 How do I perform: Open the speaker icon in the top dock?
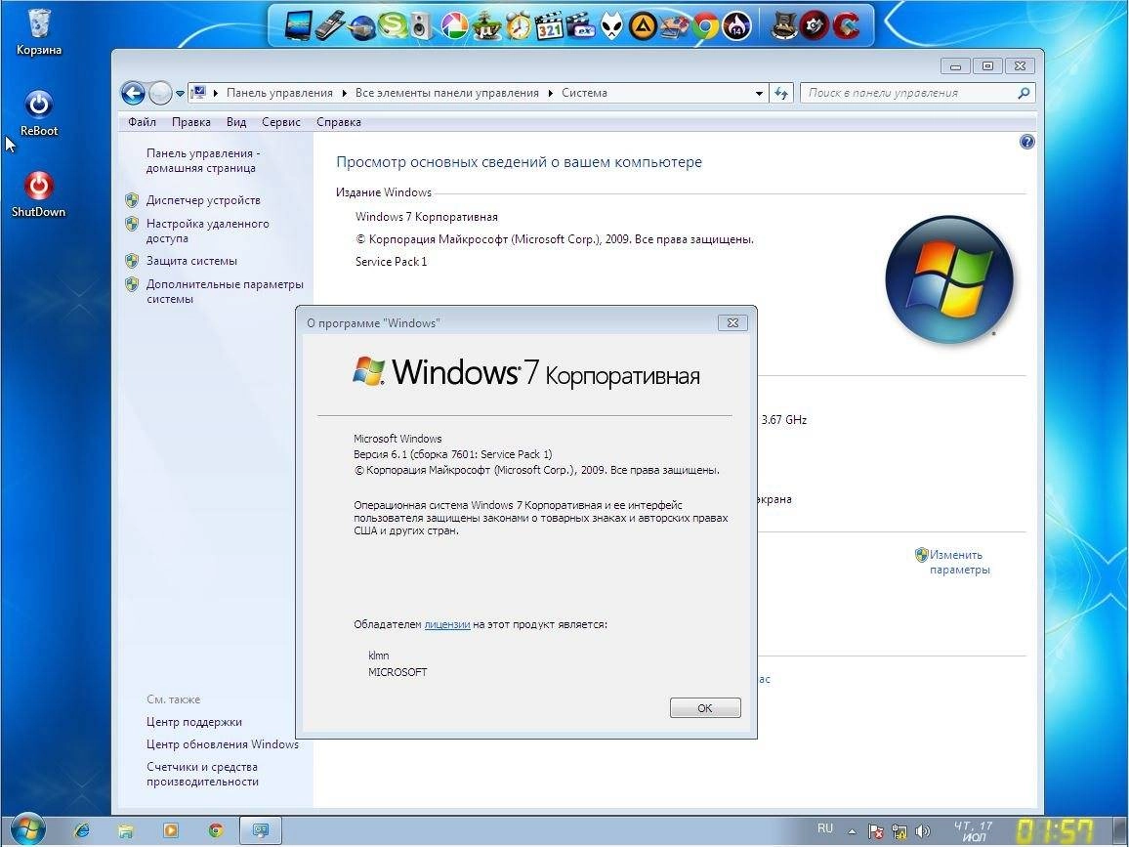(422, 27)
